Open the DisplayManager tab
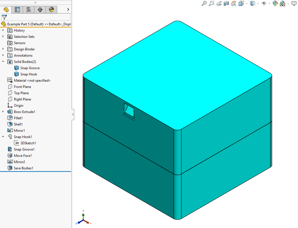The image size is (298, 228). tap(51, 9)
